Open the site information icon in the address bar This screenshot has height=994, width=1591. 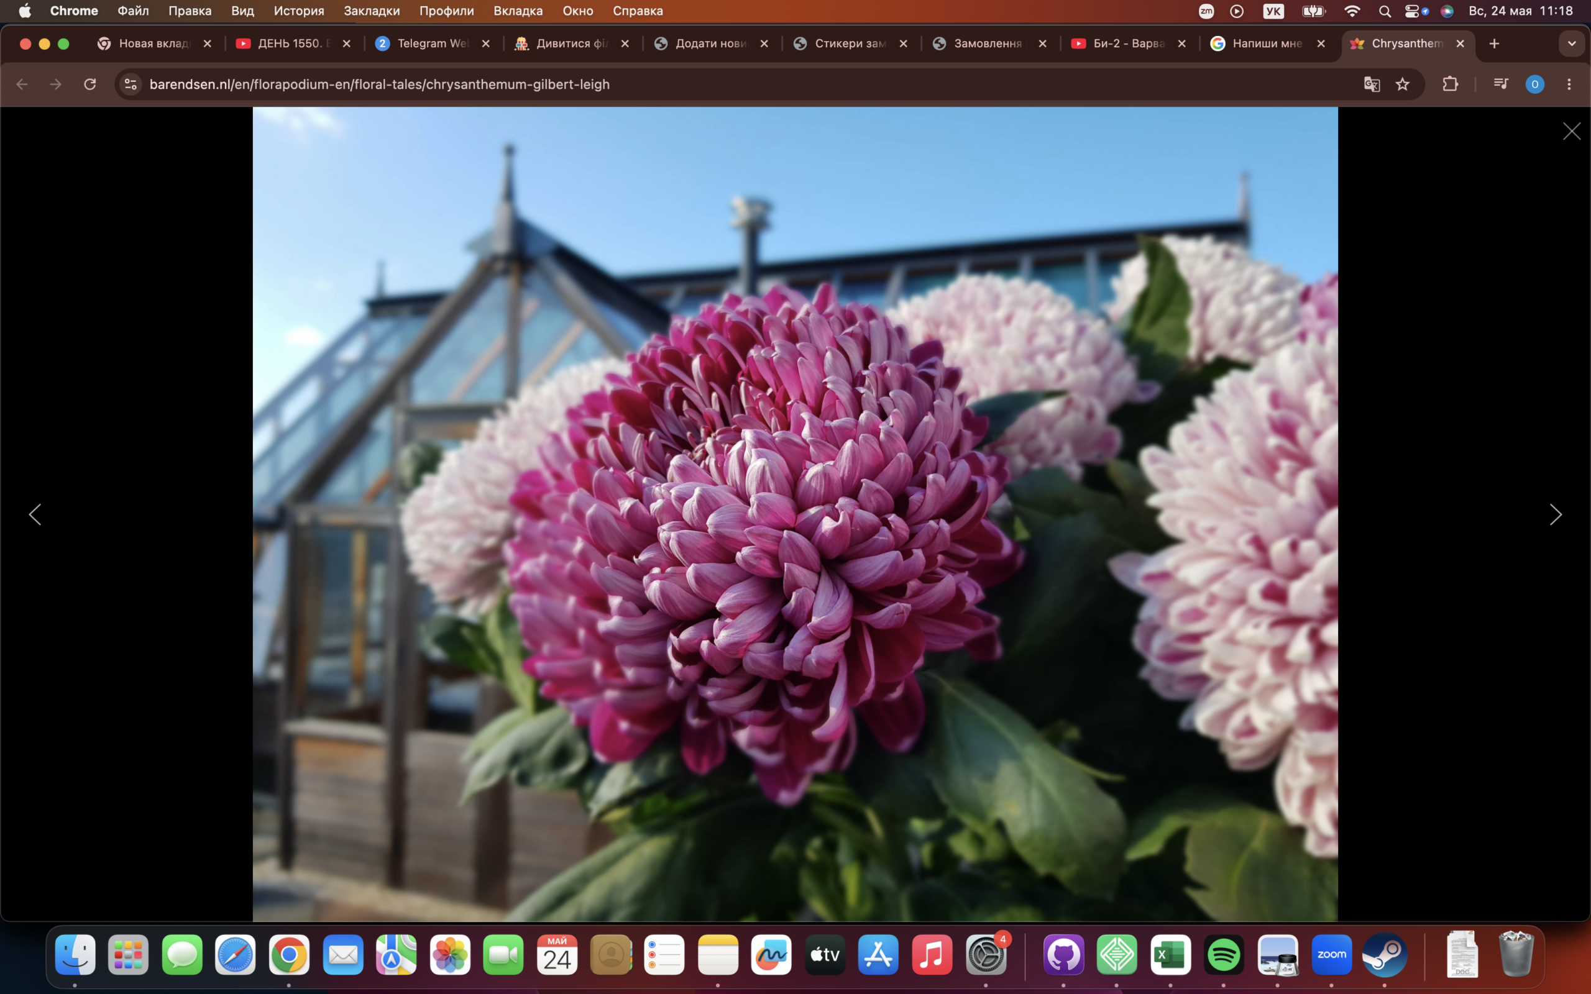pos(131,84)
